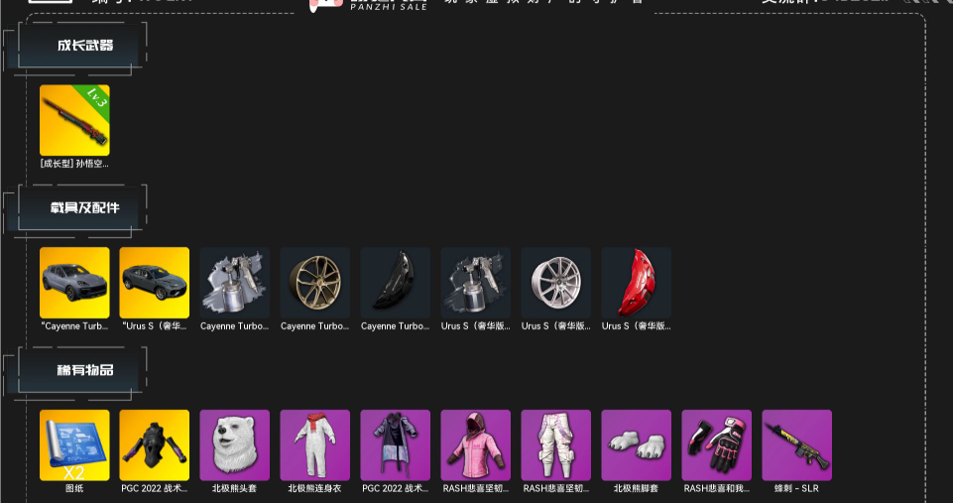Open the blueprint X2 item icon
Image resolution: width=953 pixels, height=503 pixels.
[x=74, y=445]
